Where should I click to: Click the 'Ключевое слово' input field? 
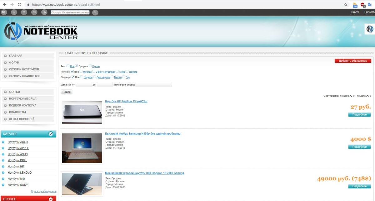point(153,85)
